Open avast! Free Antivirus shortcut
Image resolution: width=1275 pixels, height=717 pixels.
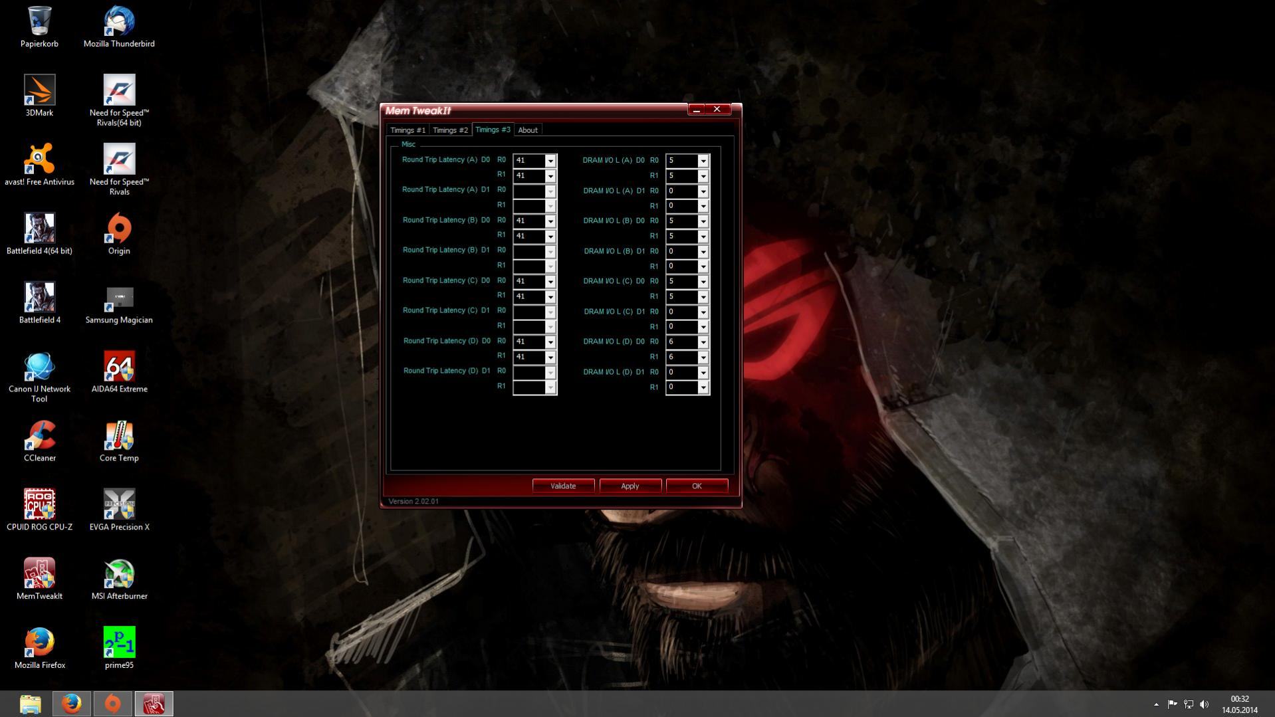(x=39, y=165)
